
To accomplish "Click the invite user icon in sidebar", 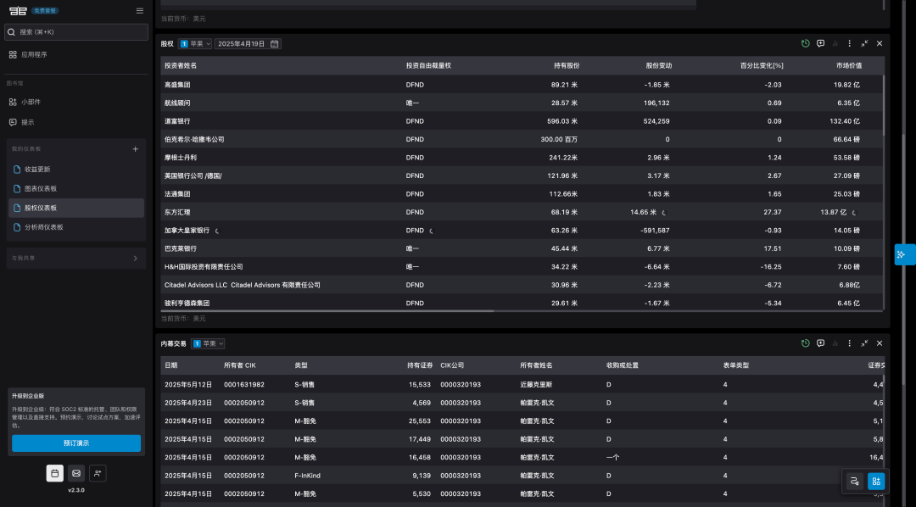I will click(98, 473).
